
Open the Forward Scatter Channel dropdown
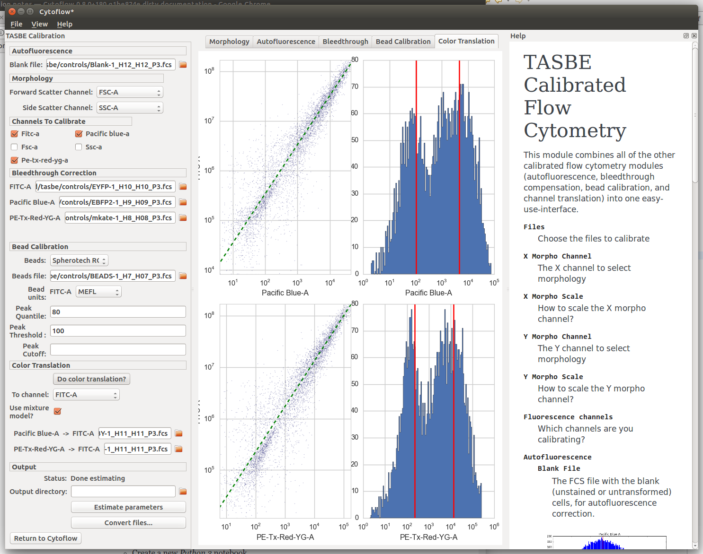(x=130, y=92)
